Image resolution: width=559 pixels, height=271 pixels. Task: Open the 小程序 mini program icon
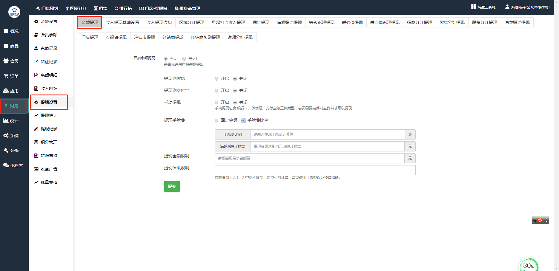(x=6, y=165)
